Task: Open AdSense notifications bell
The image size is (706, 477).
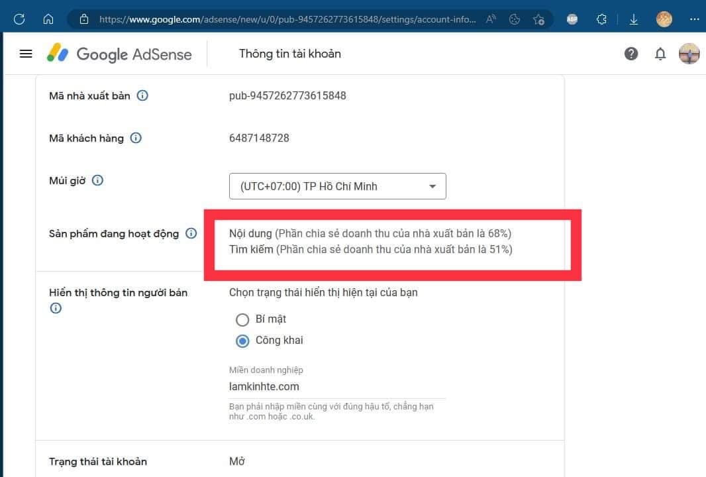Action: click(660, 54)
